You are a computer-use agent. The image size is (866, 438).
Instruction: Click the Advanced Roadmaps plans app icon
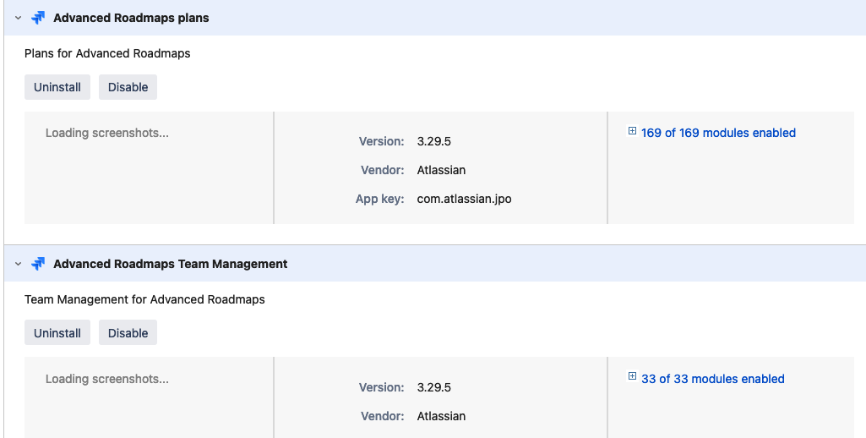click(x=38, y=18)
